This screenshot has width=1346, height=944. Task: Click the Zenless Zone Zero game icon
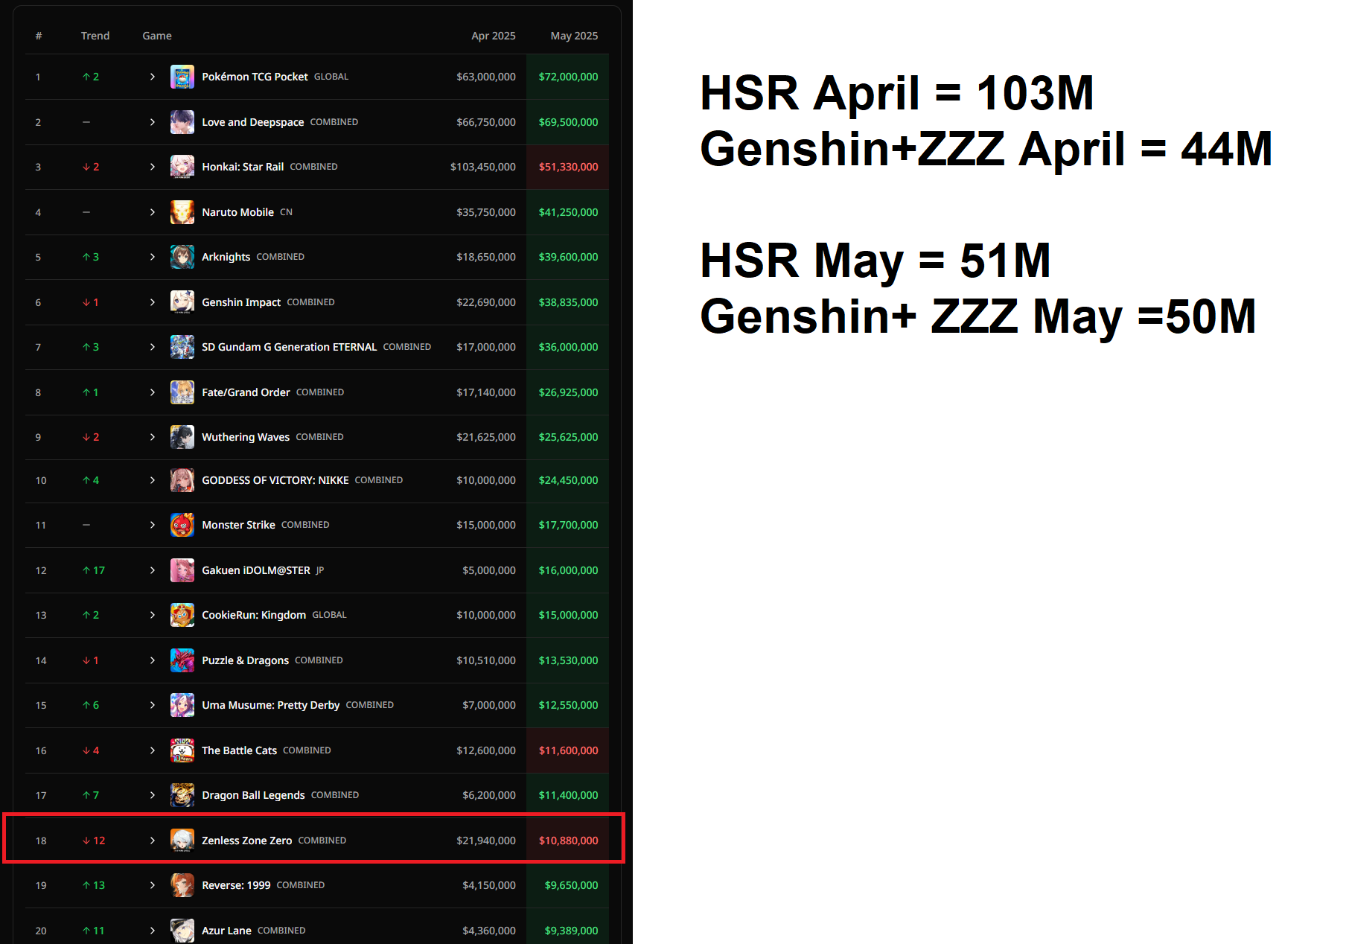tap(182, 841)
